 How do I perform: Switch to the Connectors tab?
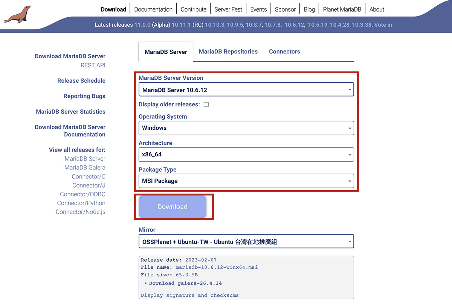(x=284, y=52)
